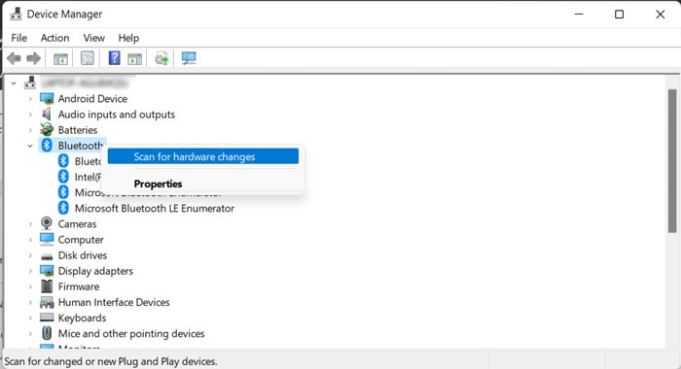Click the Android Device icon
Image resolution: width=681 pixels, height=369 pixels.
click(47, 99)
